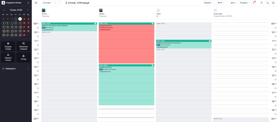Click Антон's avatar photo
Viewport: 278px width, 122px height.
pos(44,11)
